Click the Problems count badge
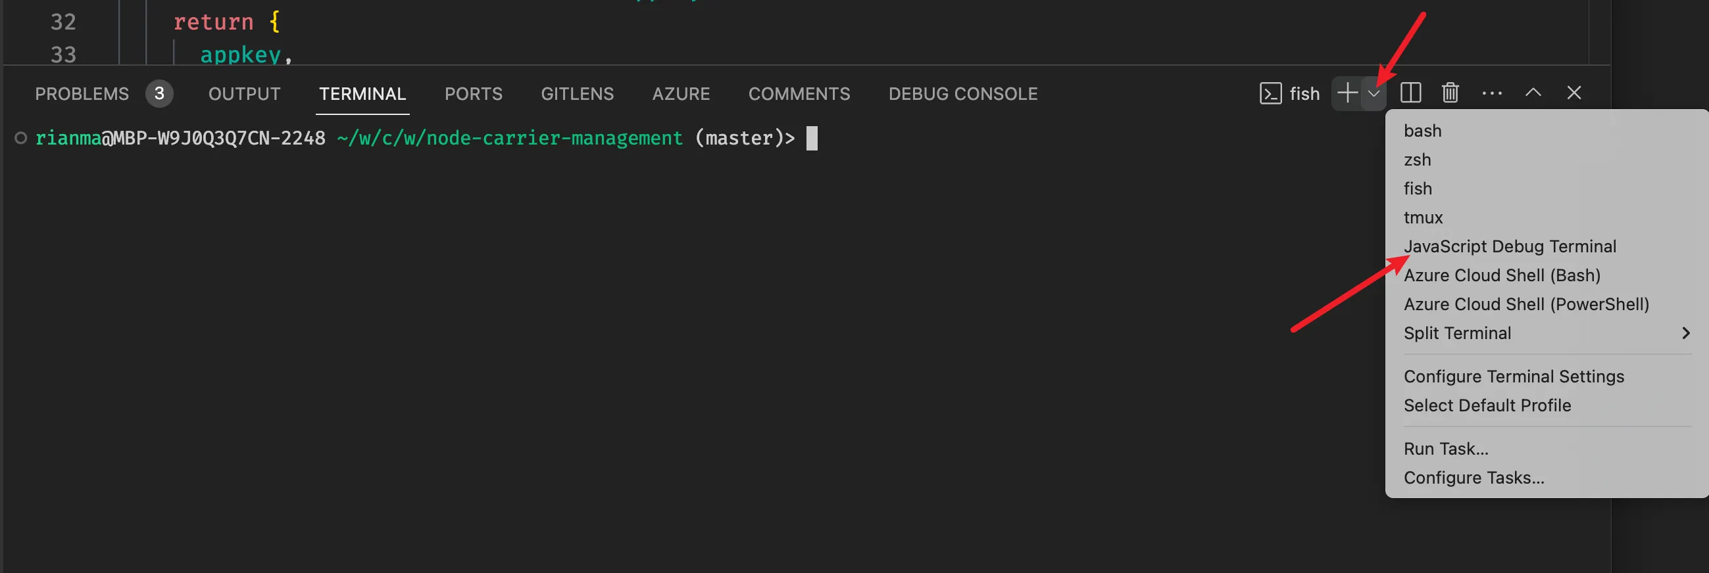 (159, 93)
